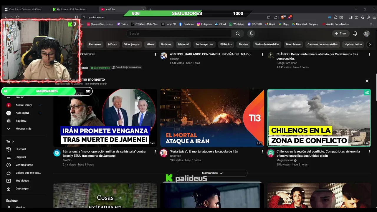Play the El mortal ataque a Irán thumbnail
This screenshot has width=377, height=212.
pos(212,118)
